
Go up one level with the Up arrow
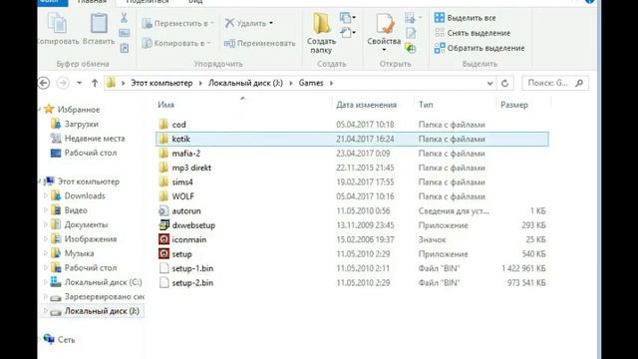click(x=95, y=83)
